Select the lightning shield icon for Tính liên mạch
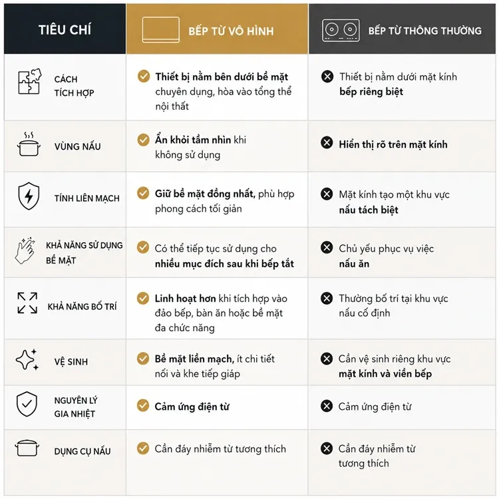The width and height of the screenshot is (499, 499). [29, 196]
